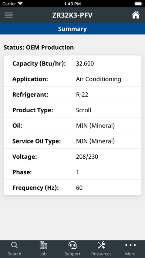Tap the battery indicator icon
Viewport: 145px width, 258px height.
(138, 3)
